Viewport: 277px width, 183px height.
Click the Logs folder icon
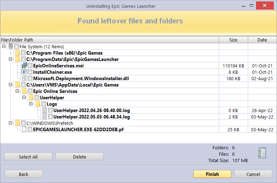coord(38,104)
